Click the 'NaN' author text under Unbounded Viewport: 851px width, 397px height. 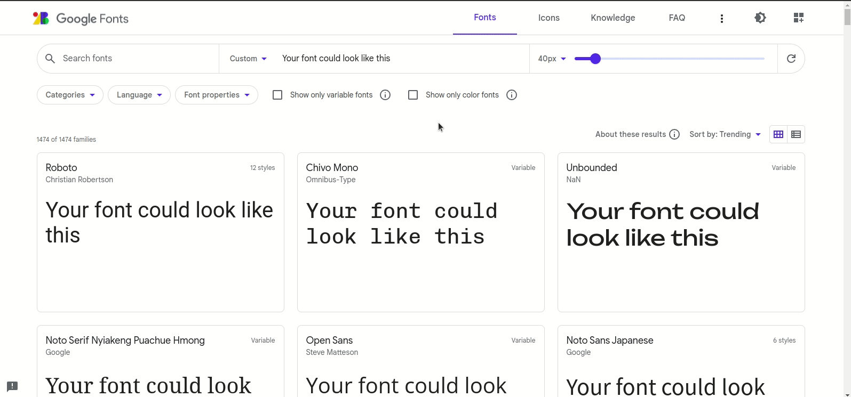[x=574, y=180]
